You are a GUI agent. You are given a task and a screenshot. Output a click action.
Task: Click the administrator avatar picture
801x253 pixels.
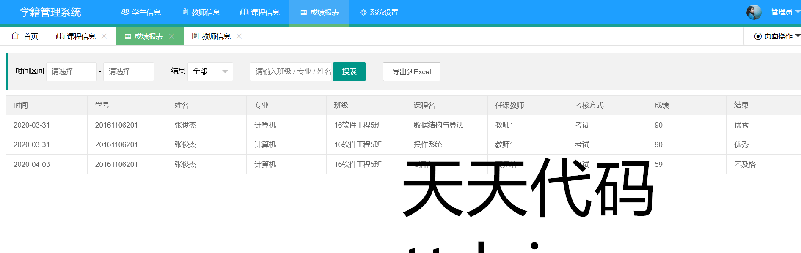pos(754,12)
